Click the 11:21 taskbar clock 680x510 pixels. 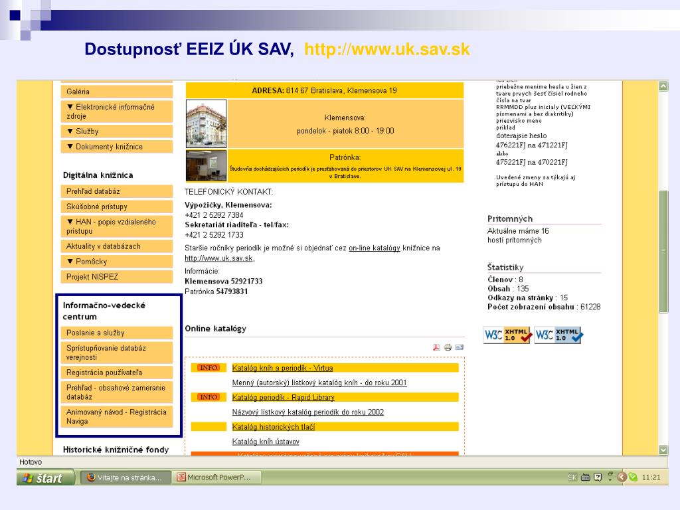pos(651,477)
